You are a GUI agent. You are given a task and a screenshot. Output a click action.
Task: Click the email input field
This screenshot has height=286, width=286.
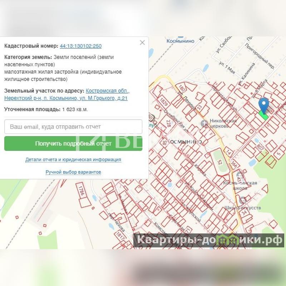tap(73, 127)
